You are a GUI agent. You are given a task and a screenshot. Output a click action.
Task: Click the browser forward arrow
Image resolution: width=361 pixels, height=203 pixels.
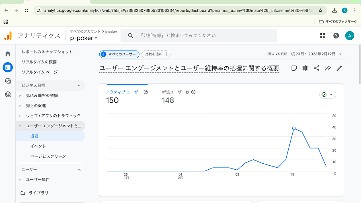click(x=16, y=10)
